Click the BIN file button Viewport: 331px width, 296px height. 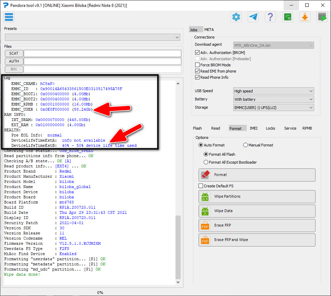click(x=14, y=69)
